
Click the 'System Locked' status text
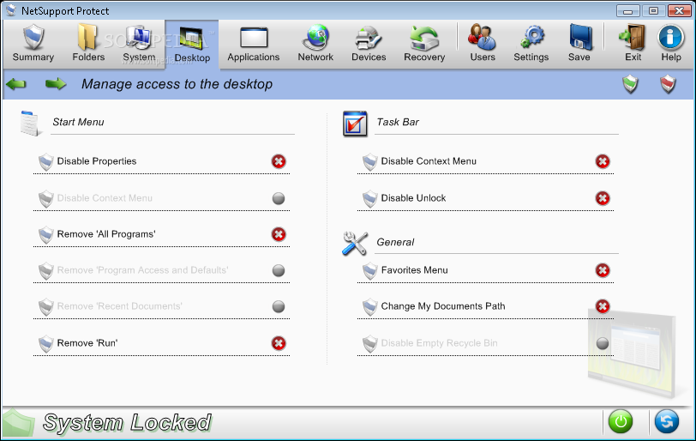[128, 422]
